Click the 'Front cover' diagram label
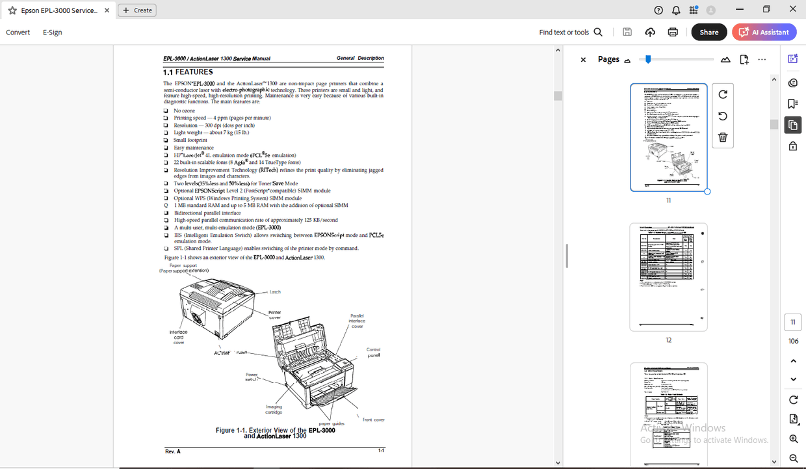This screenshot has height=469, width=806. coord(374,420)
